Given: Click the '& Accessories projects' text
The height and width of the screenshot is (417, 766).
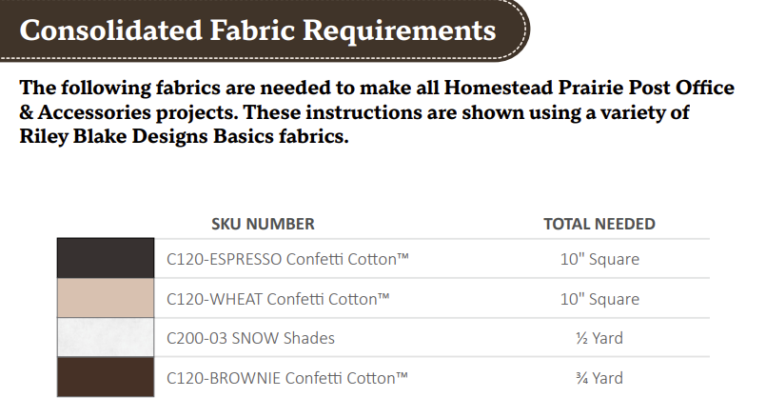Looking at the screenshot, I should 124,113.
